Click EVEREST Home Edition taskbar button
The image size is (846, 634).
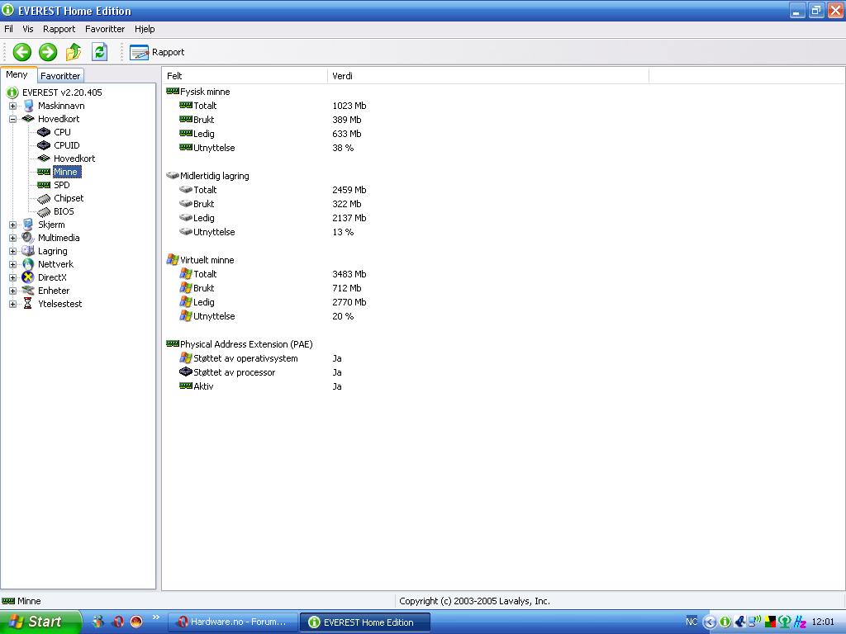tap(365, 622)
